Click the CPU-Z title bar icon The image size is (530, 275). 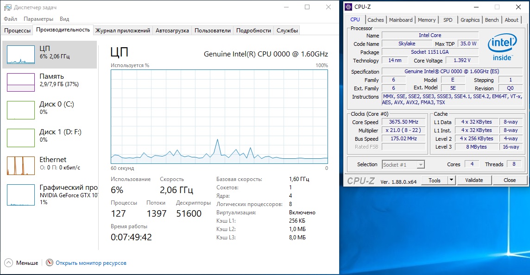(x=348, y=7)
